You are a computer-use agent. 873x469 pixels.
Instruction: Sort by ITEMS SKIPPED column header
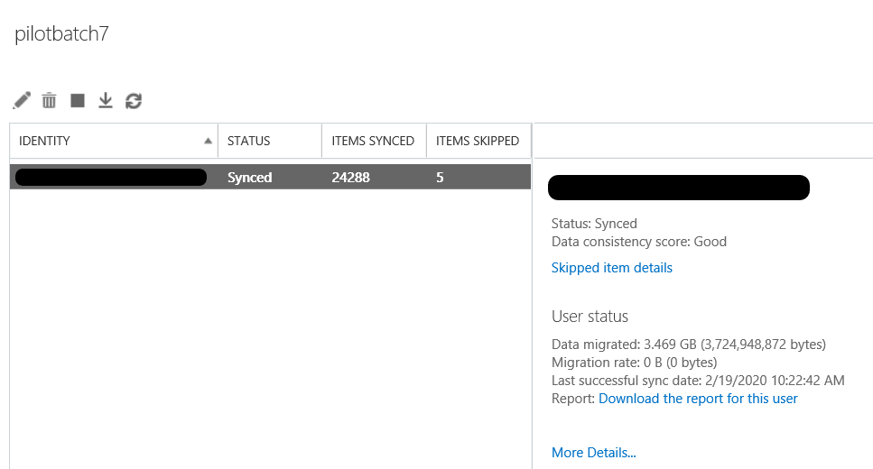[478, 141]
